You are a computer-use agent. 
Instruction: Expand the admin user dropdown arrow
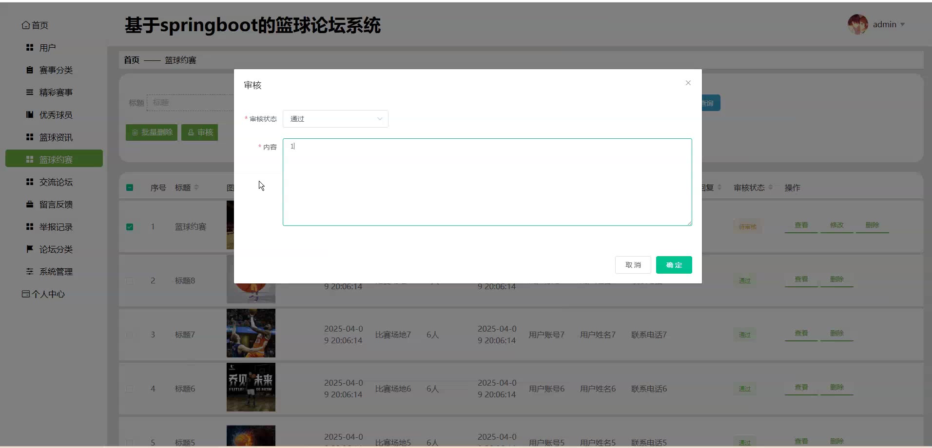coord(903,25)
